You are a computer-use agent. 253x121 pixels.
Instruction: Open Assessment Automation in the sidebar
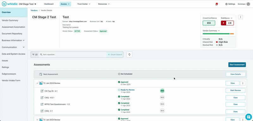13,27
